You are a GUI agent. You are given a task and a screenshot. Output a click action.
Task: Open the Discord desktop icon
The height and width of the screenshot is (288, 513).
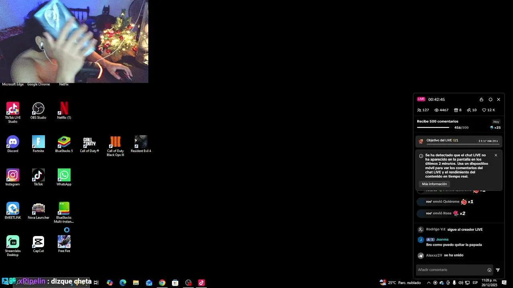point(13,144)
